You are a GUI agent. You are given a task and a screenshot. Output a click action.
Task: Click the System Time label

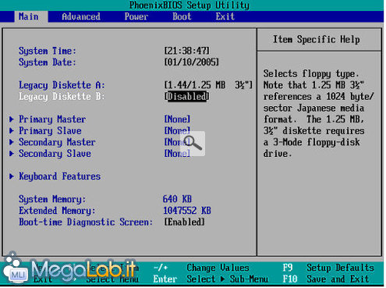[x=47, y=51]
